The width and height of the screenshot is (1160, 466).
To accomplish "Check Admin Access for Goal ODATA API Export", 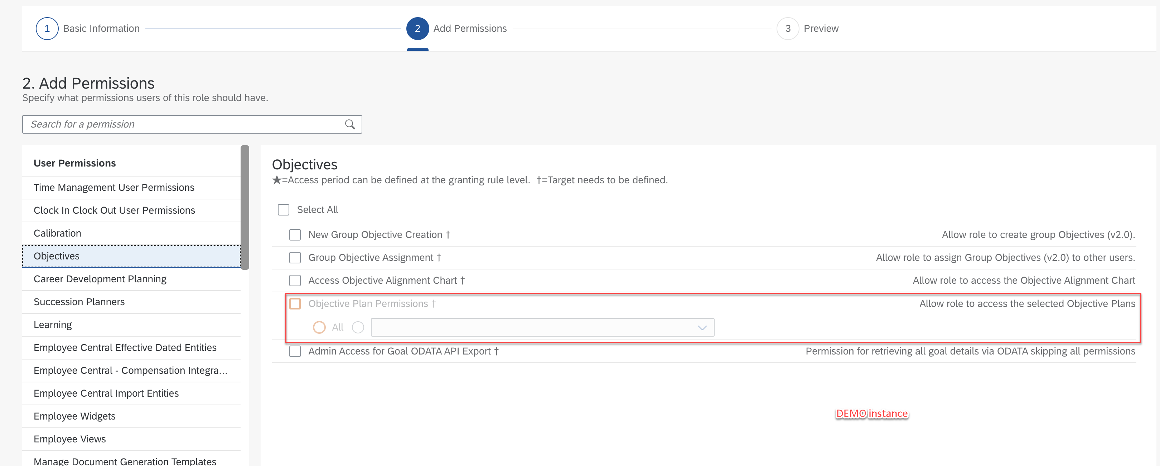I will [295, 351].
